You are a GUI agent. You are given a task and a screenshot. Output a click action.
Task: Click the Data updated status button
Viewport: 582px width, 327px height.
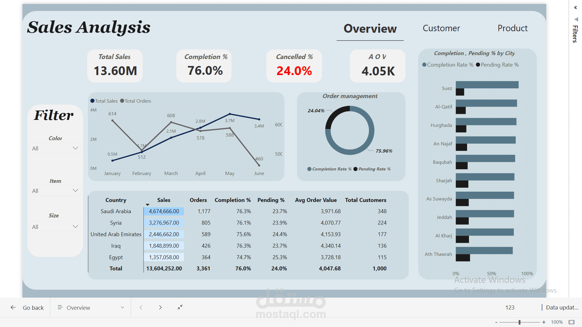[562, 307]
